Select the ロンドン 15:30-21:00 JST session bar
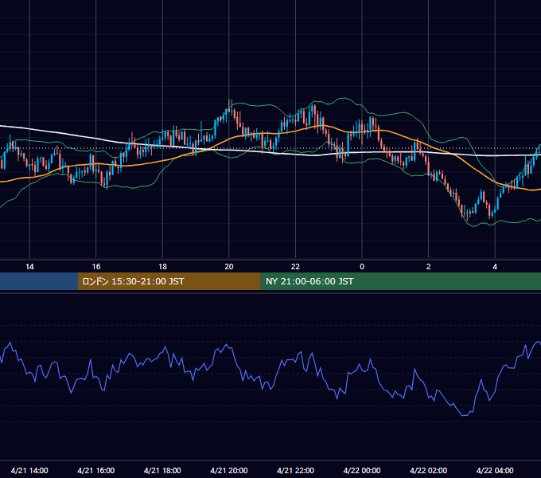Image resolution: width=541 pixels, height=478 pixels. click(169, 281)
